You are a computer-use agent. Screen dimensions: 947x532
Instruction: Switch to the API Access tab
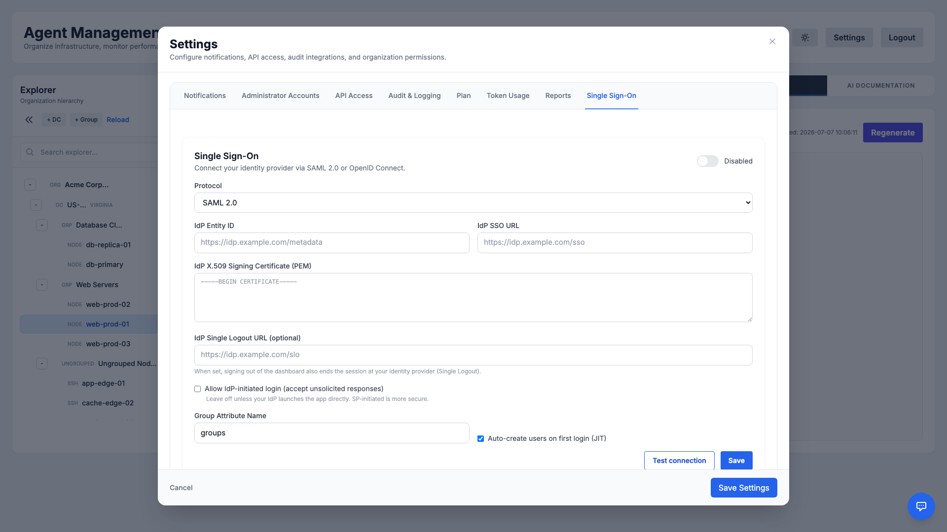click(x=354, y=96)
